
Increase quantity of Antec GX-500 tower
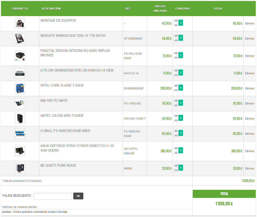click(x=176, y=116)
